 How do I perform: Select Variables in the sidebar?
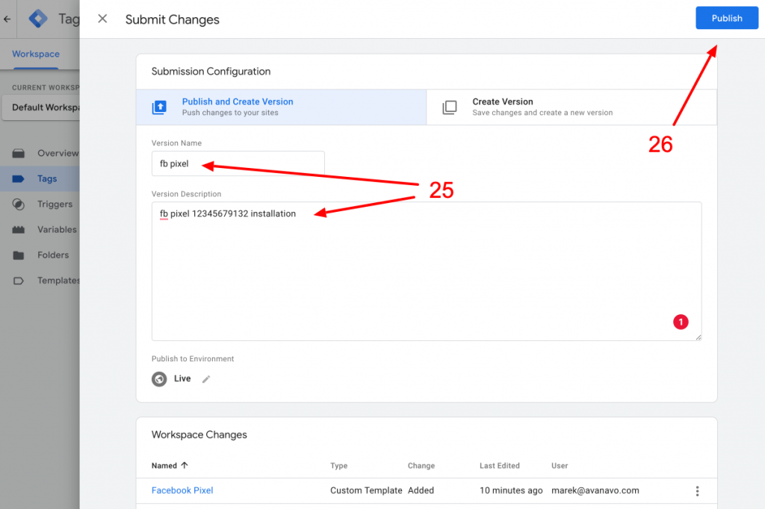(x=57, y=229)
